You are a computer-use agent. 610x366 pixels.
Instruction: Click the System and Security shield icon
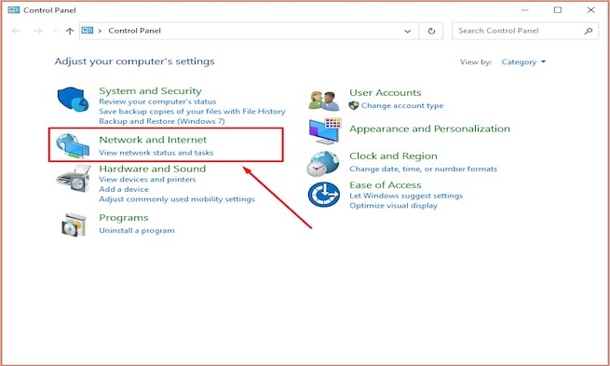73,100
